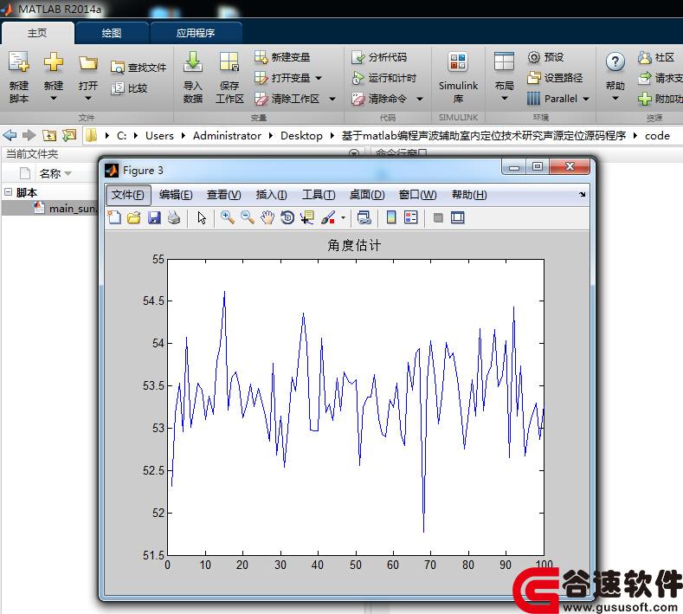Open Window (窗口) menu in Figure 3

[x=417, y=195]
